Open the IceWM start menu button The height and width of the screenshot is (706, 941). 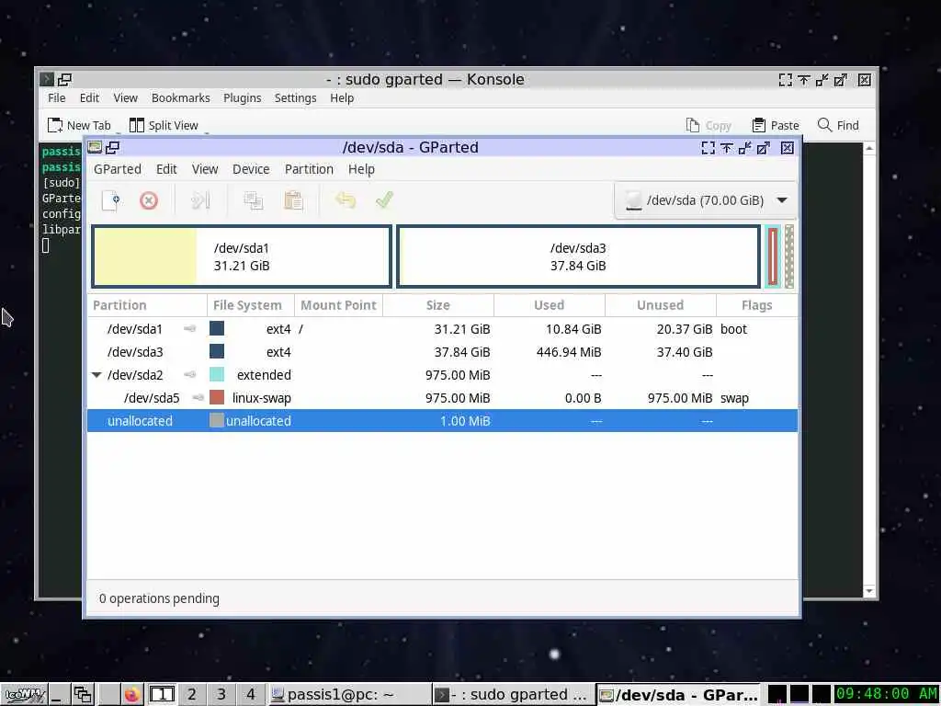click(25, 695)
